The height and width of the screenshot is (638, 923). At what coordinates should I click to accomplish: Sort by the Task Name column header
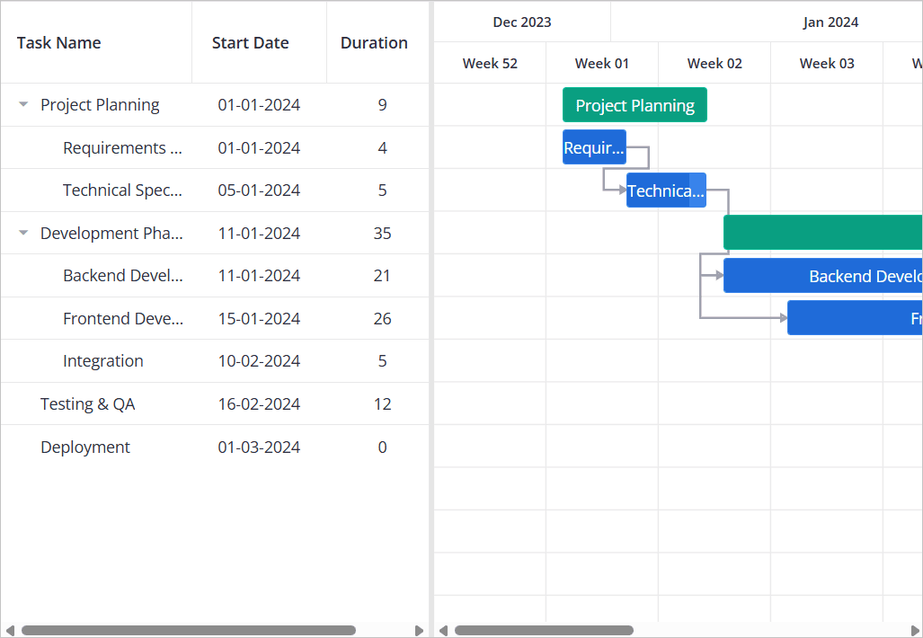59,43
